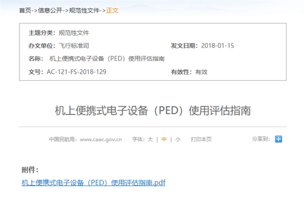Click the 附件 label
The image size is (304, 204).
(x=30, y=170)
